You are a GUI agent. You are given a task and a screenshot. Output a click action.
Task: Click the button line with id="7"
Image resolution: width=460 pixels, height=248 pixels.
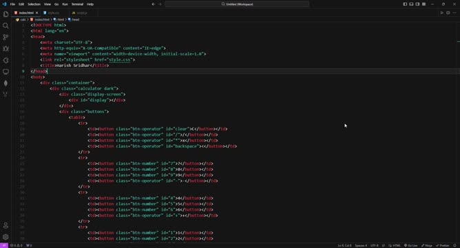pyautogui.click(x=151, y=163)
